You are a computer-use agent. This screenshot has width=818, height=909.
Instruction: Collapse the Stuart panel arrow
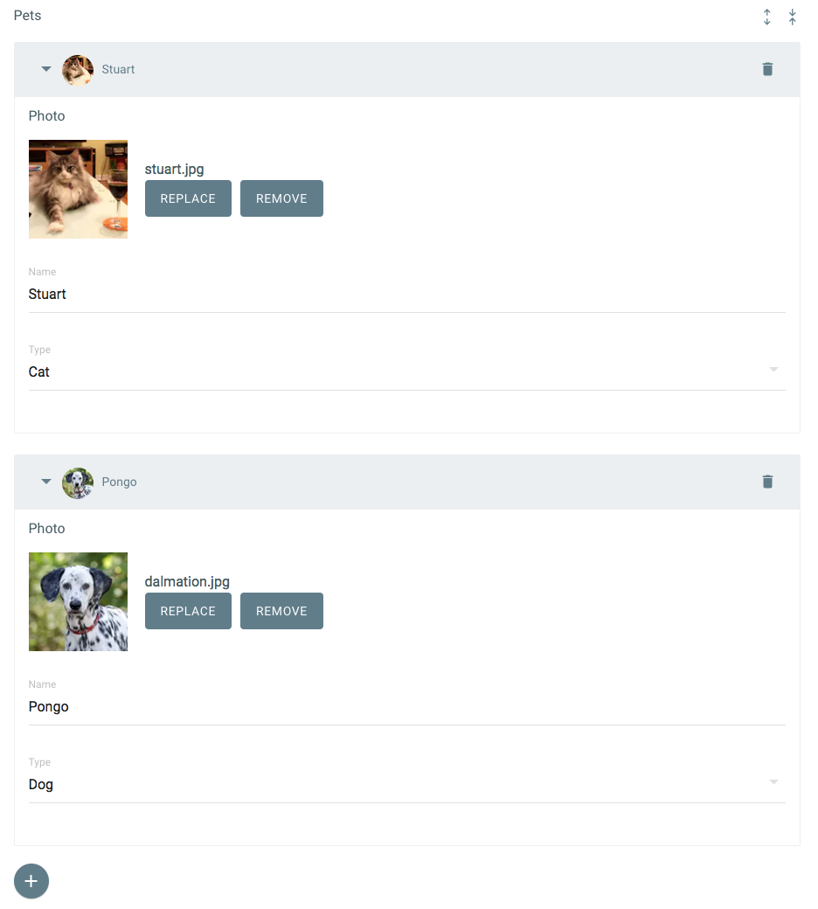[46, 69]
